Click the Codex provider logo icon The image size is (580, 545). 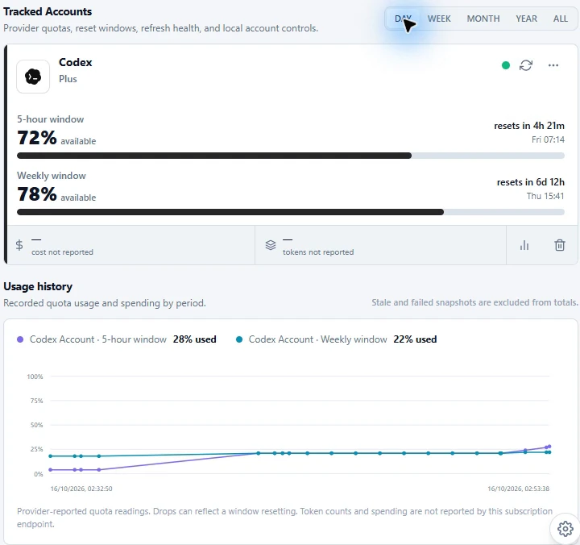(x=33, y=77)
